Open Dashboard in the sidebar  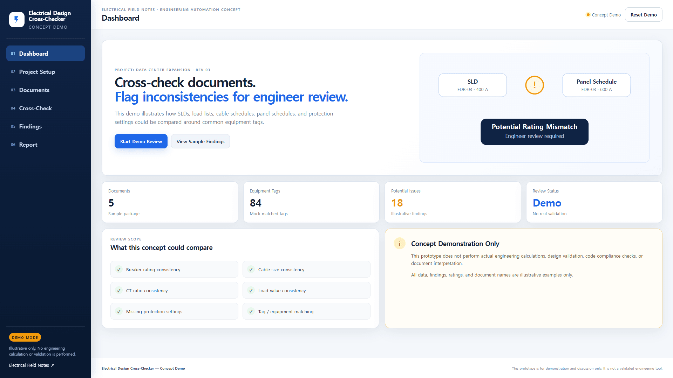coord(46,54)
